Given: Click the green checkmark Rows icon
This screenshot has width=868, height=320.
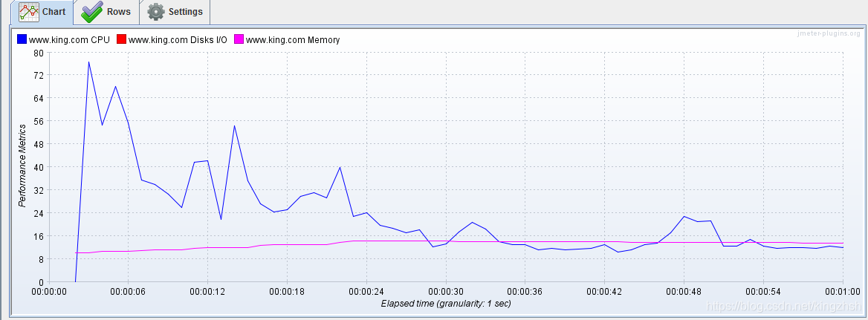Looking at the screenshot, I should (x=91, y=12).
